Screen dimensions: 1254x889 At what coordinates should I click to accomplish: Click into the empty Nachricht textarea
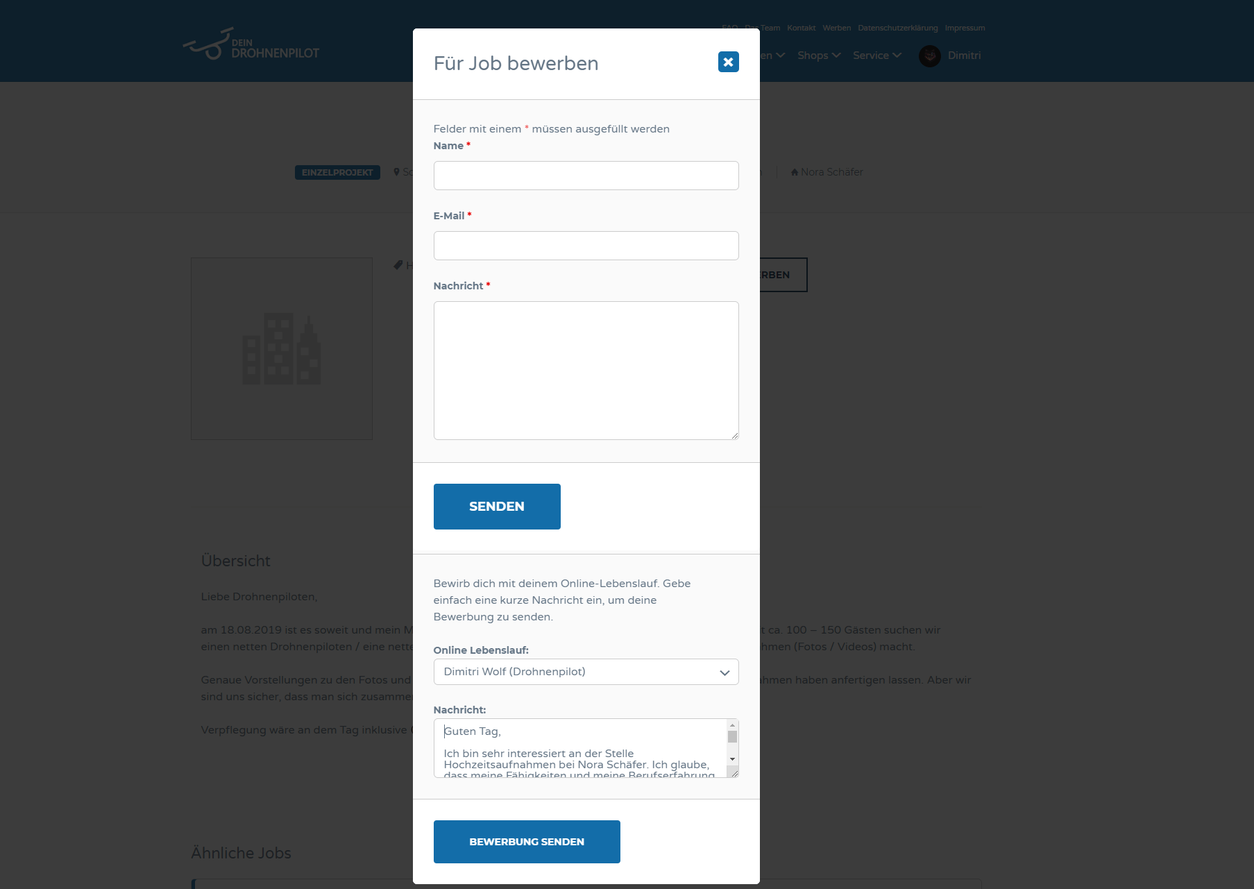[586, 371]
